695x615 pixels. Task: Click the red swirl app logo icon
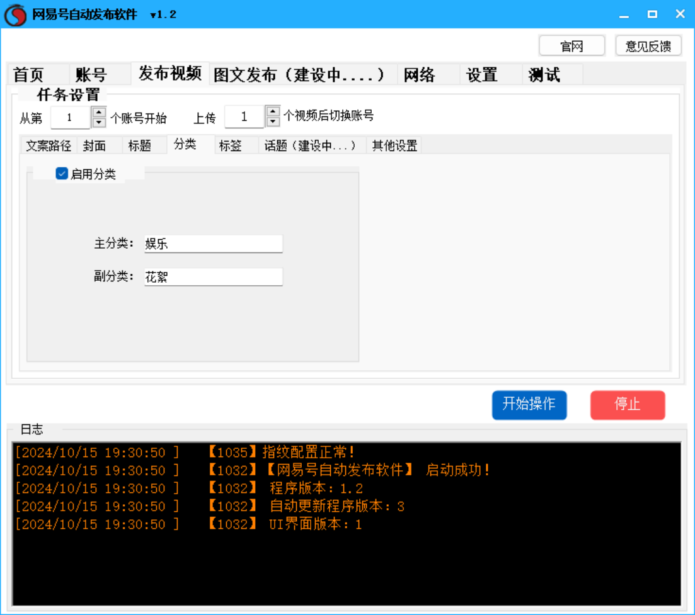16,15
